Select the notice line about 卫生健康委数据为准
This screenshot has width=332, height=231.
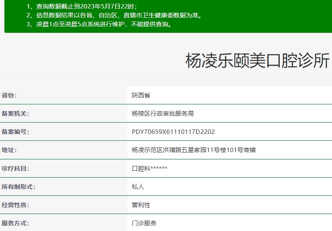(x=114, y=15)
